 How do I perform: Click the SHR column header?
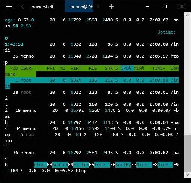coord(109,68)
